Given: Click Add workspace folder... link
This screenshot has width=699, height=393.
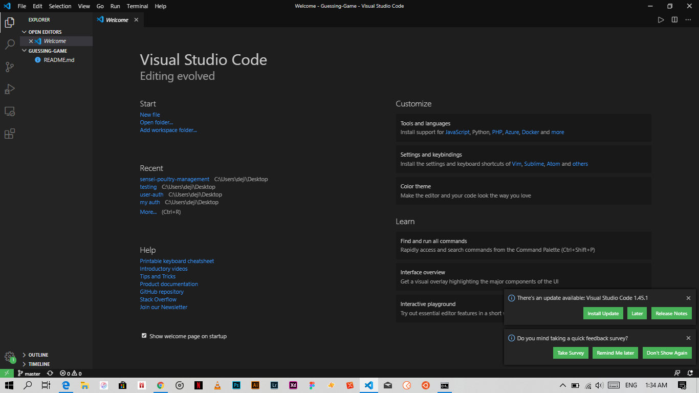Looking at the screenshot, I should coord(168,130).
